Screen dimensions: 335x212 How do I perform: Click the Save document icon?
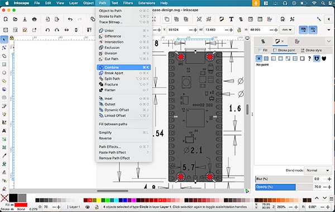pos(25,19)
